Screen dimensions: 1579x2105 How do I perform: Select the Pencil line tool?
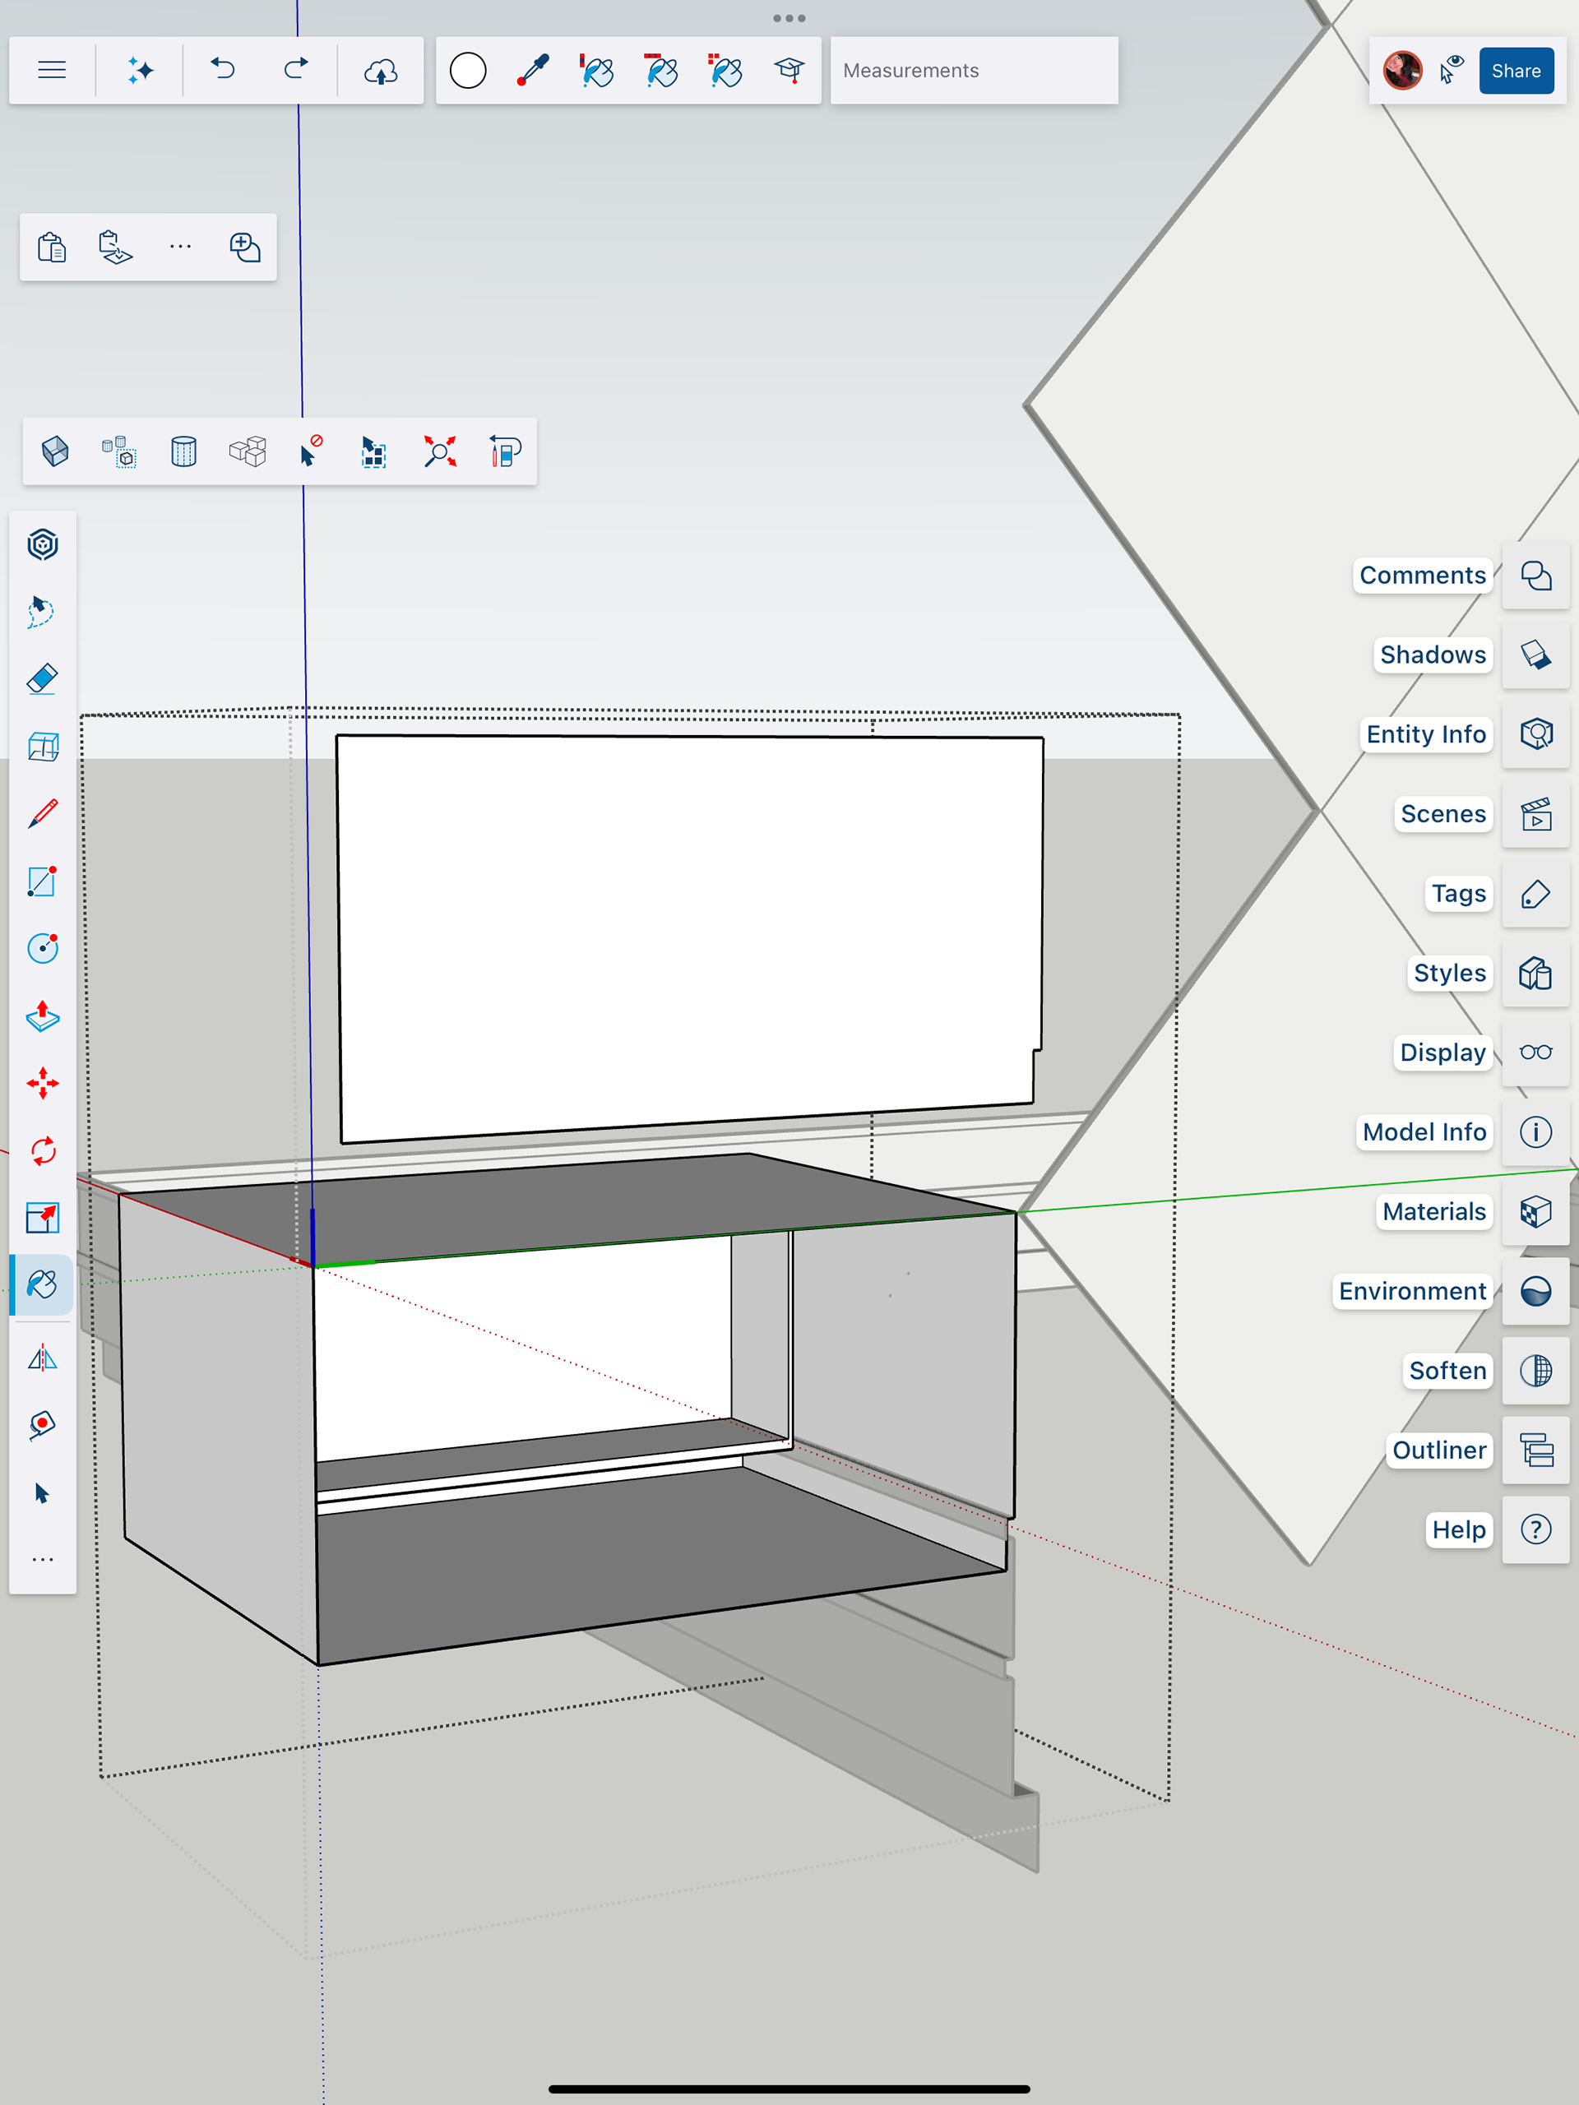tap(43, 814)
